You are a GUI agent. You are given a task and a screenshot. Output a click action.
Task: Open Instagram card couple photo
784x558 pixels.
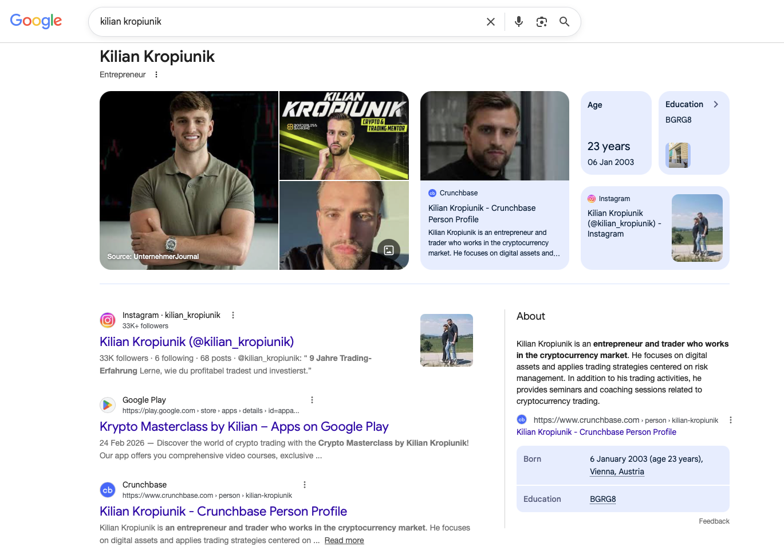[x=697, y=228]
